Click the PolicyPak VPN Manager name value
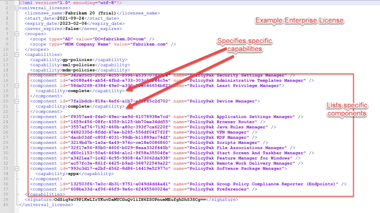 tap(221, 132)
